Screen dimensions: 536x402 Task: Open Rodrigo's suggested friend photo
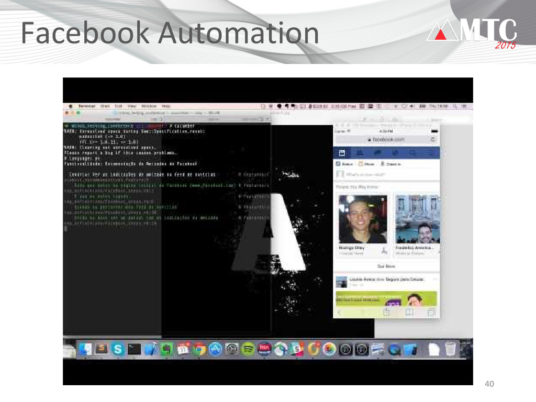click(x=363, y=219)
